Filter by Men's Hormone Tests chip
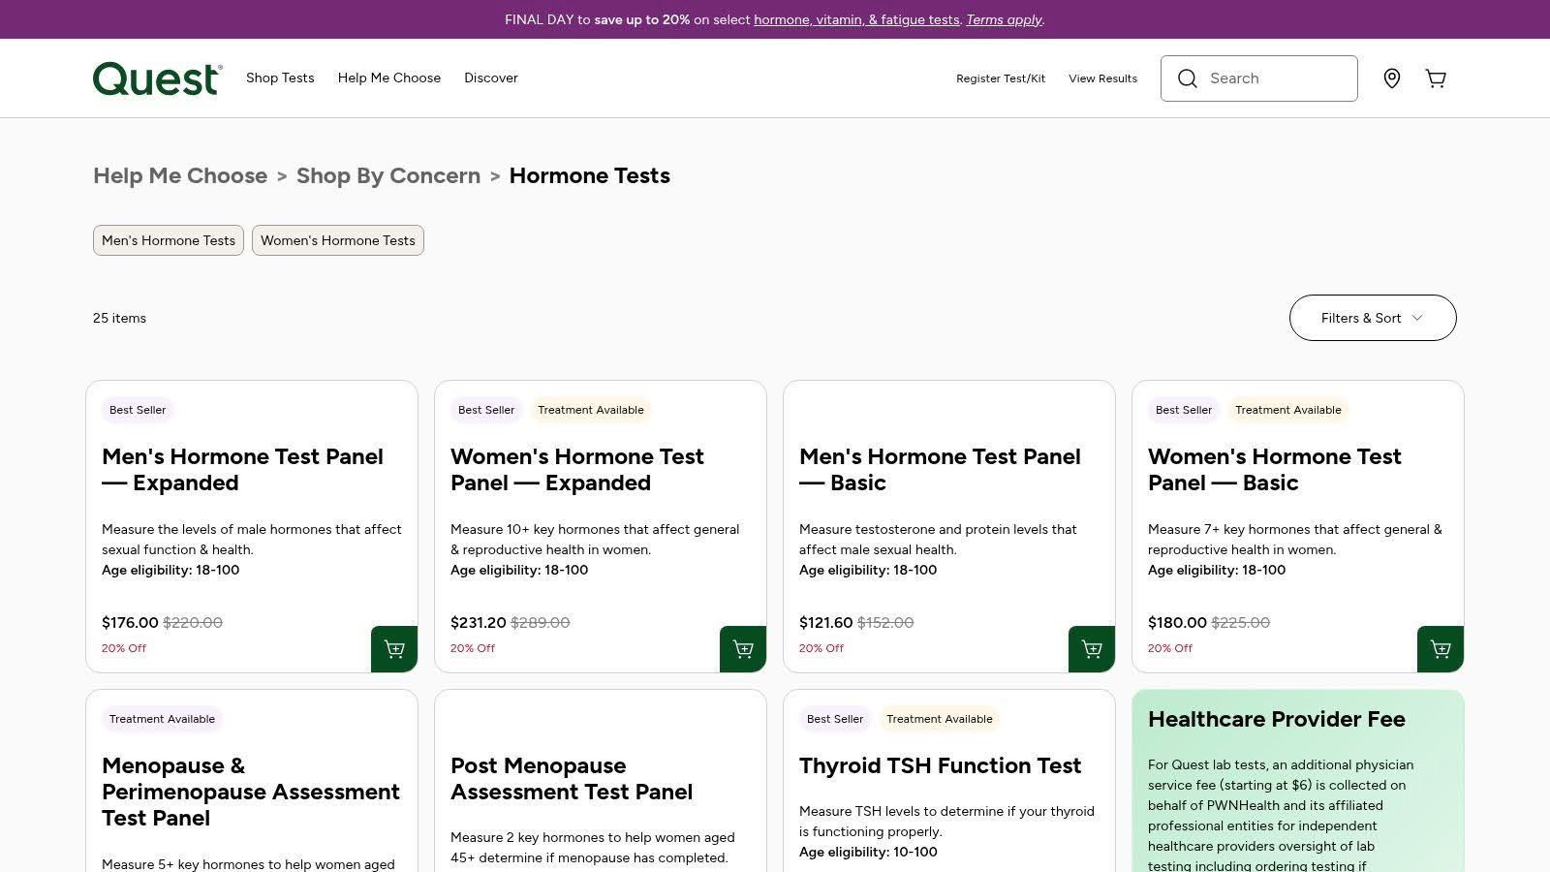Viewport: 1550px width, 872px height. tap(169, 240)
